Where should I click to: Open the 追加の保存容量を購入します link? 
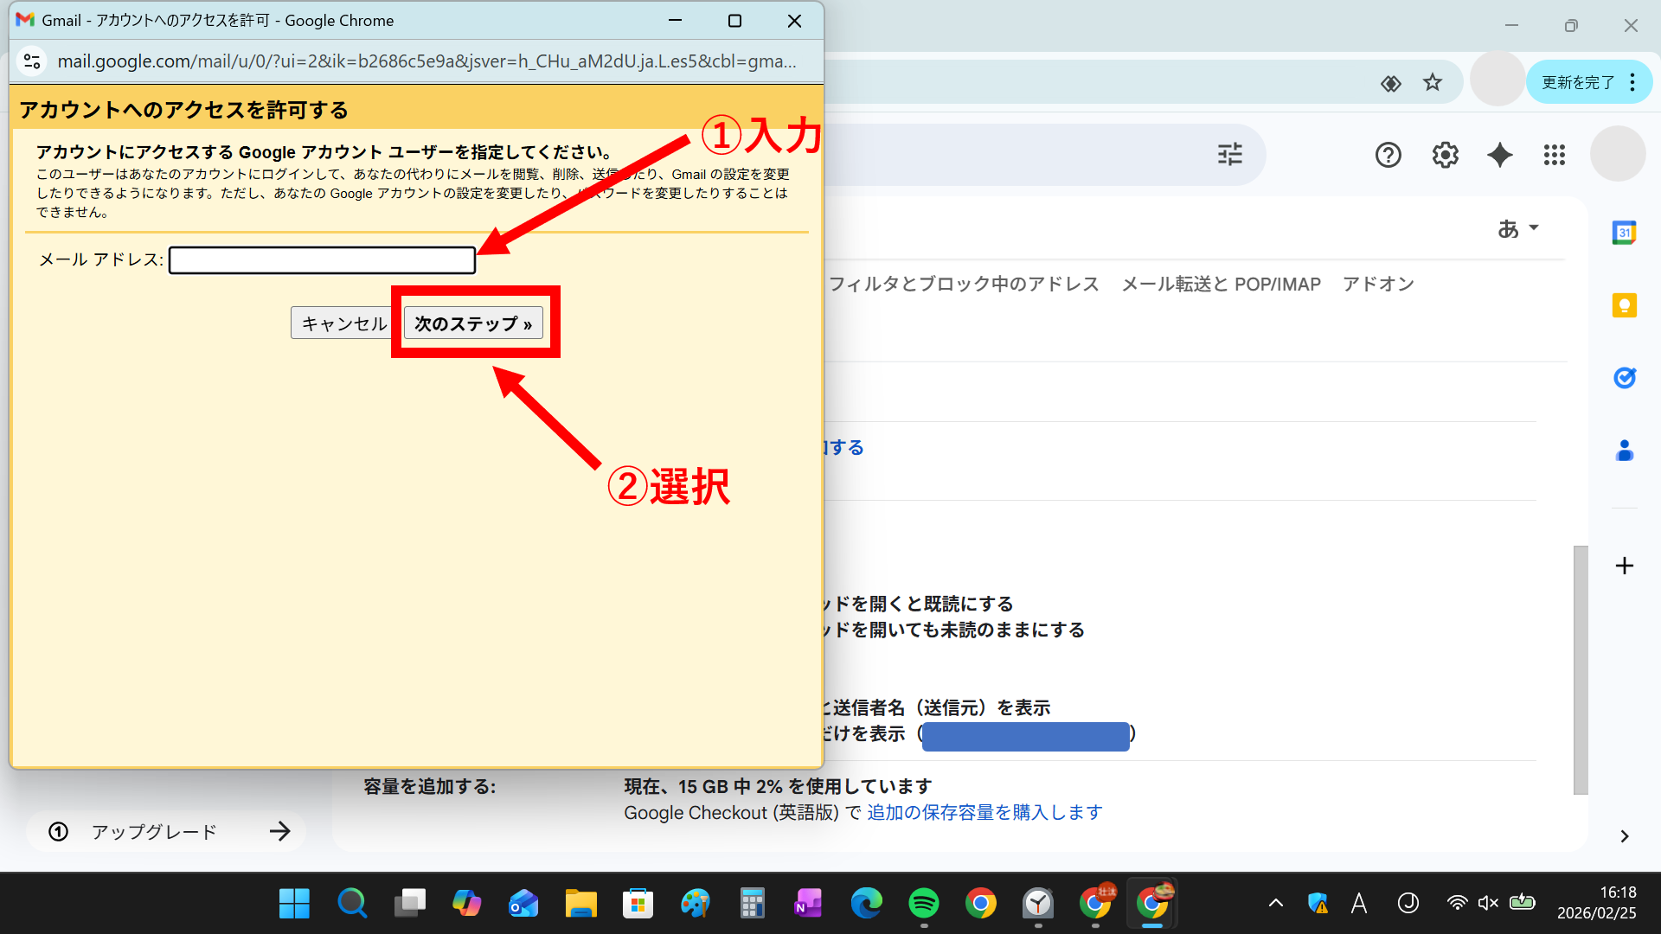coord(984,812)
